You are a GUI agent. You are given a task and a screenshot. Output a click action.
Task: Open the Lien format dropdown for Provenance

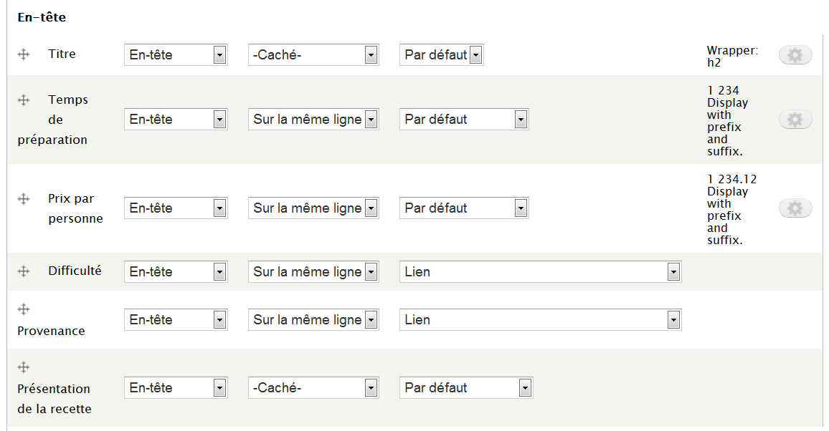click(x=539, y=320)
